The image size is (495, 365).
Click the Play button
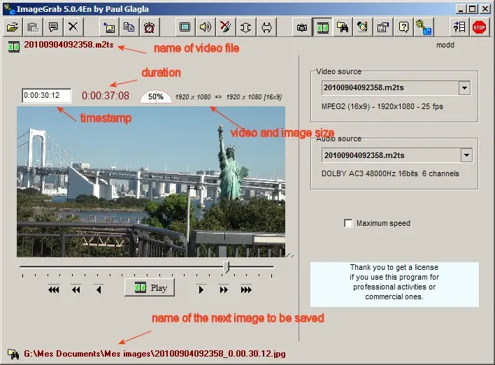[150, 287]
